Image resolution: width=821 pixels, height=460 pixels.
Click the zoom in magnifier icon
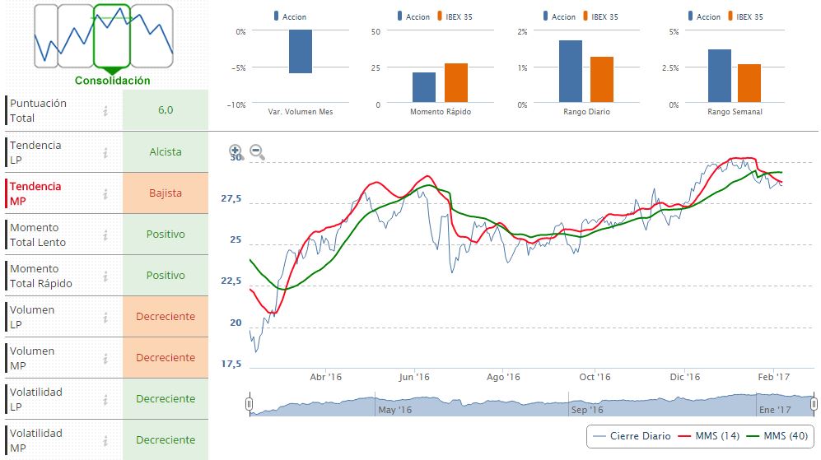tap(236, 151)
